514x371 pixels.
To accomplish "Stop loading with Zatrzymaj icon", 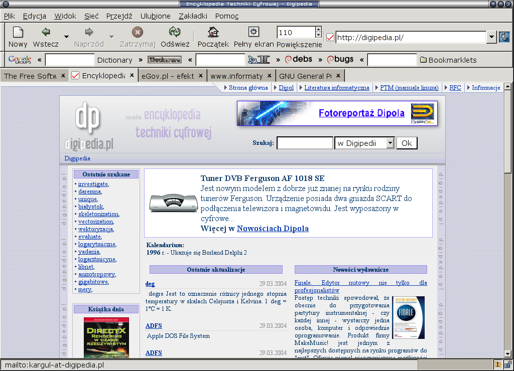I will [138, 32].
